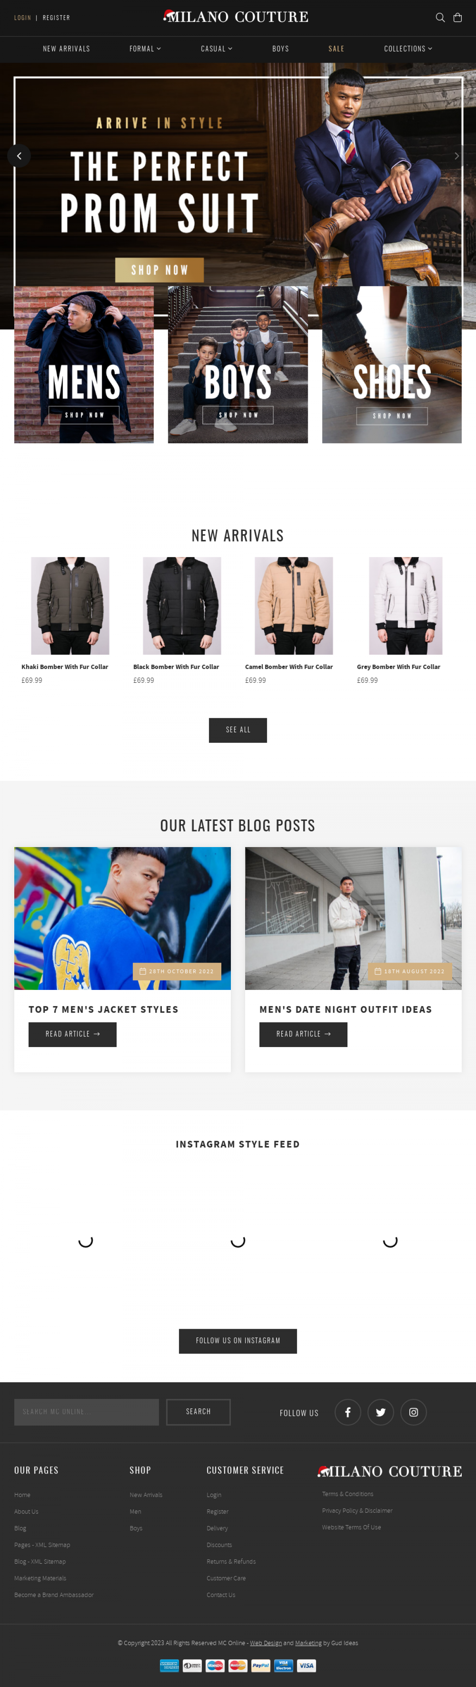Open the shopping bag cart icon
The height and width of the screenshot is (1687, 476).
pyautogui.click(x=458, y=18)
